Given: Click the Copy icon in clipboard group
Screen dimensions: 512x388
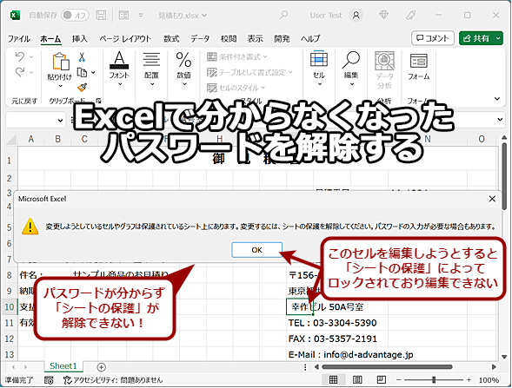Looking at the screenshot, I should coord(82,72).
